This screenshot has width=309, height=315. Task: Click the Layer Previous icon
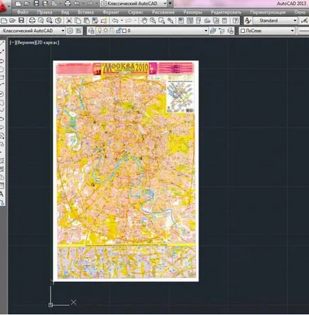(x=221, y=31)
